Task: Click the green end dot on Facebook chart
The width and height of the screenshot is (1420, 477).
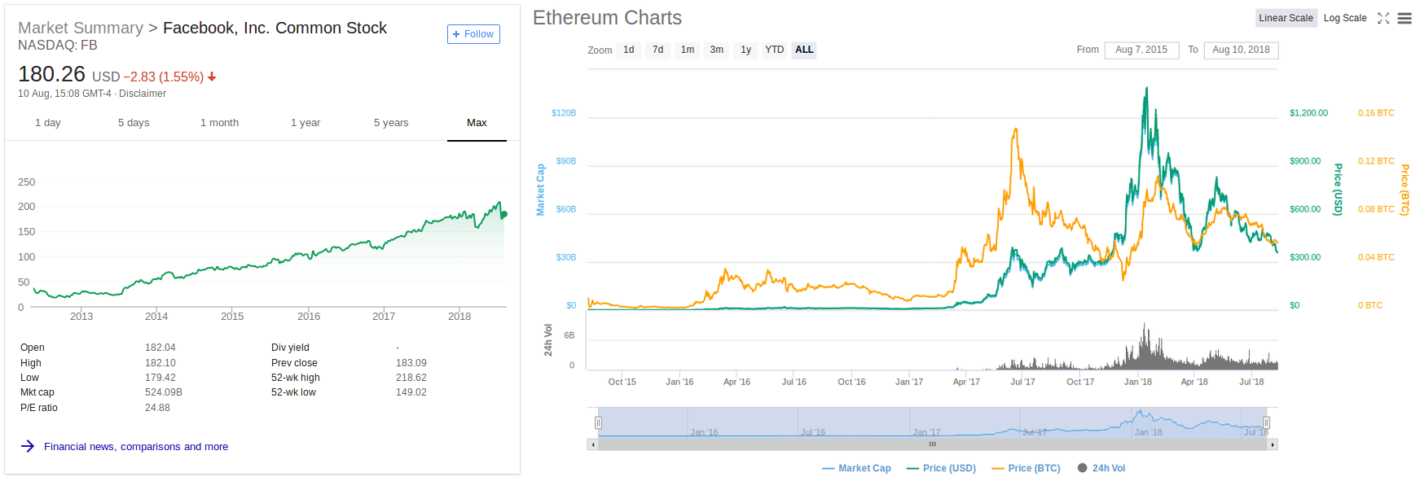Action: [504, 214]
